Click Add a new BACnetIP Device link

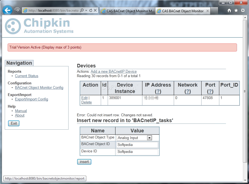click(x=114, y=71)
